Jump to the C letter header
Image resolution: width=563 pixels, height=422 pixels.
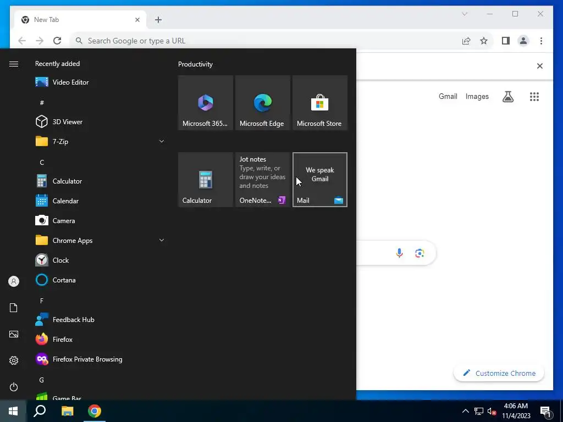pyautogui.click(x=42, y=163)
